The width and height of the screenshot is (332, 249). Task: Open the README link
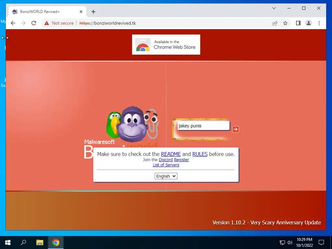(x=171, y=154)
